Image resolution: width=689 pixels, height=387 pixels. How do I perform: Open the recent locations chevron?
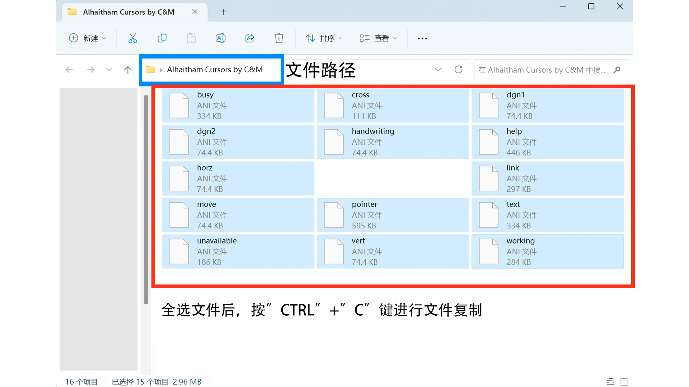[x=109, y=70]
